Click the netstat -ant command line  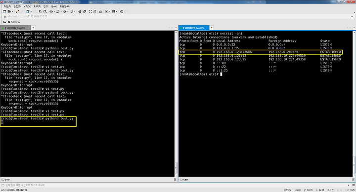point(211,34)
